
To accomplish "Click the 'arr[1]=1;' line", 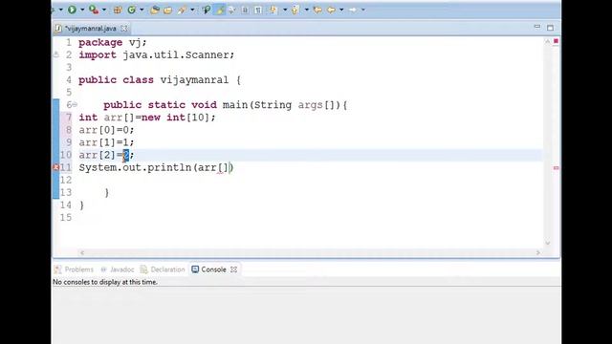I will [106, 142].
